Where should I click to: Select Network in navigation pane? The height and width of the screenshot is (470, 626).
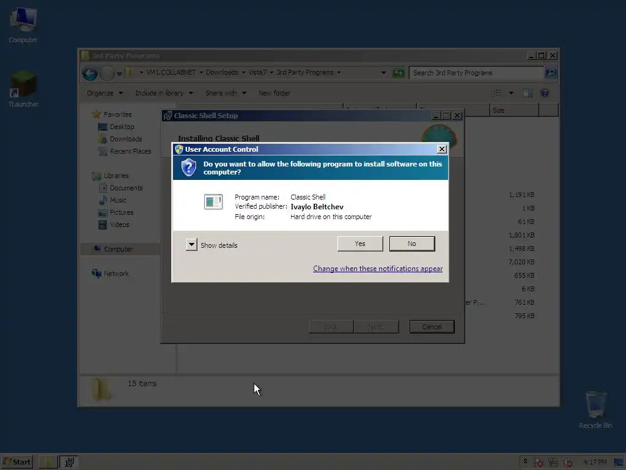(x=110, y=274)
